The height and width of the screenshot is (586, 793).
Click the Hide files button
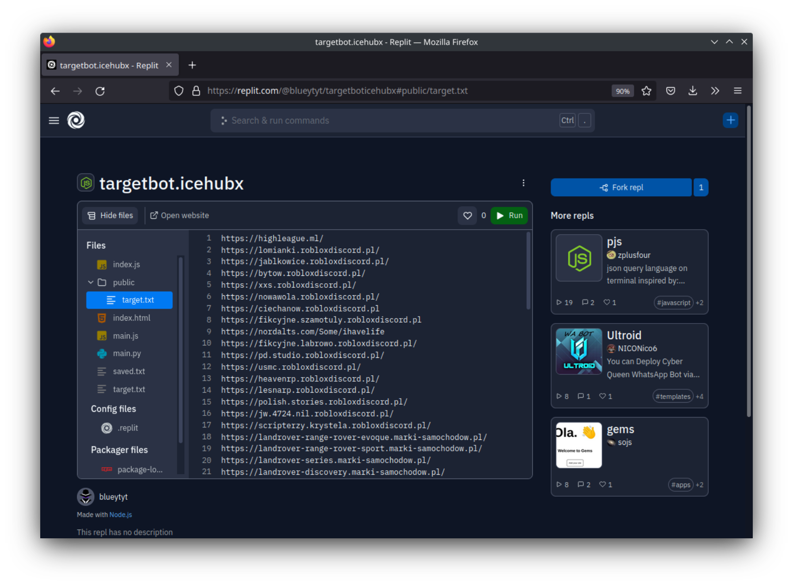(x=110, y=215)
